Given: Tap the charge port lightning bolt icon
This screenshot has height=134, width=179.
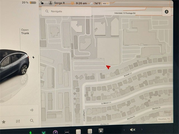Looking at the screenshot, I should point(34,58).
